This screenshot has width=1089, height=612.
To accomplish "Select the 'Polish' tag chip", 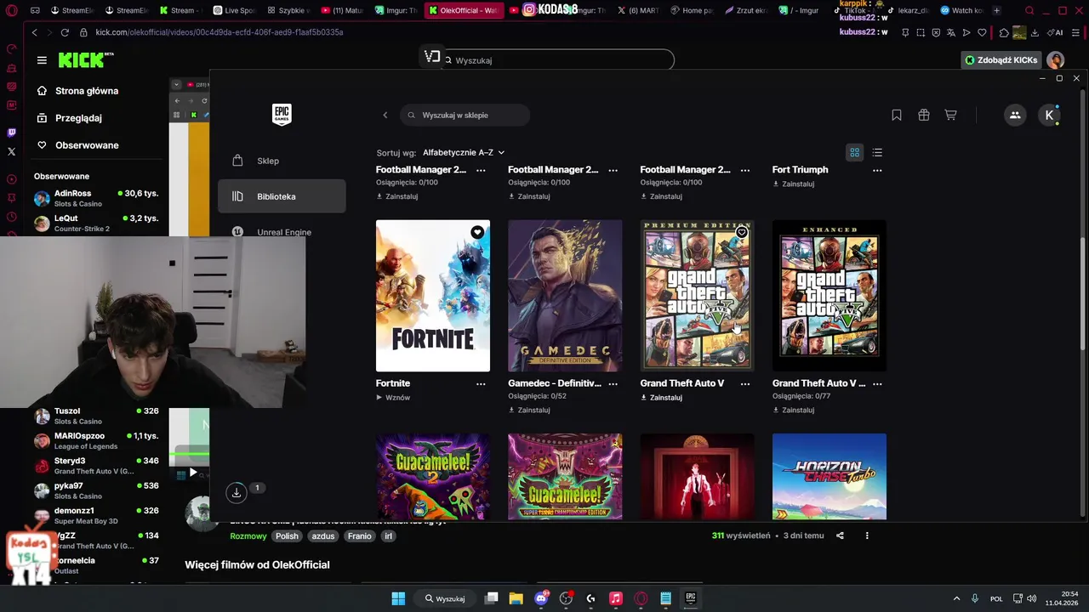I will coord(287,536).
